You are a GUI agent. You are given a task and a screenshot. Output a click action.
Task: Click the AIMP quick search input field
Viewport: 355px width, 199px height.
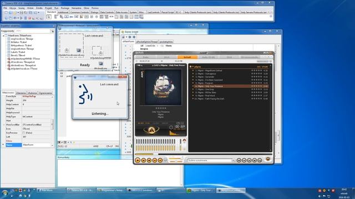coord(210,160)
